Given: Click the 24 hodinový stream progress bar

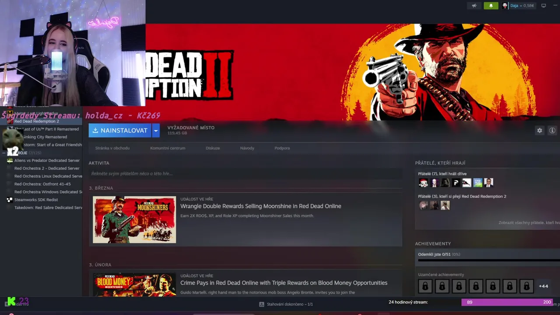Looking at the screenshot, I should [507, 302].
